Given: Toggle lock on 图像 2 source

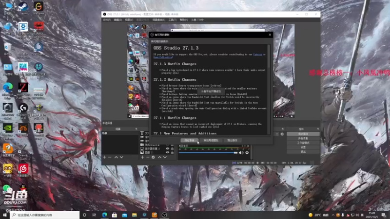Looking at the screenshot, I should (172, 152).
